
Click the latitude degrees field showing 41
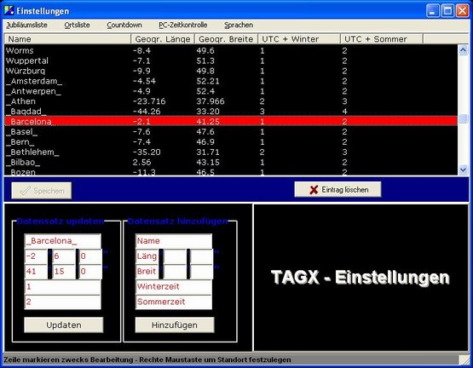tap(36, 272)
